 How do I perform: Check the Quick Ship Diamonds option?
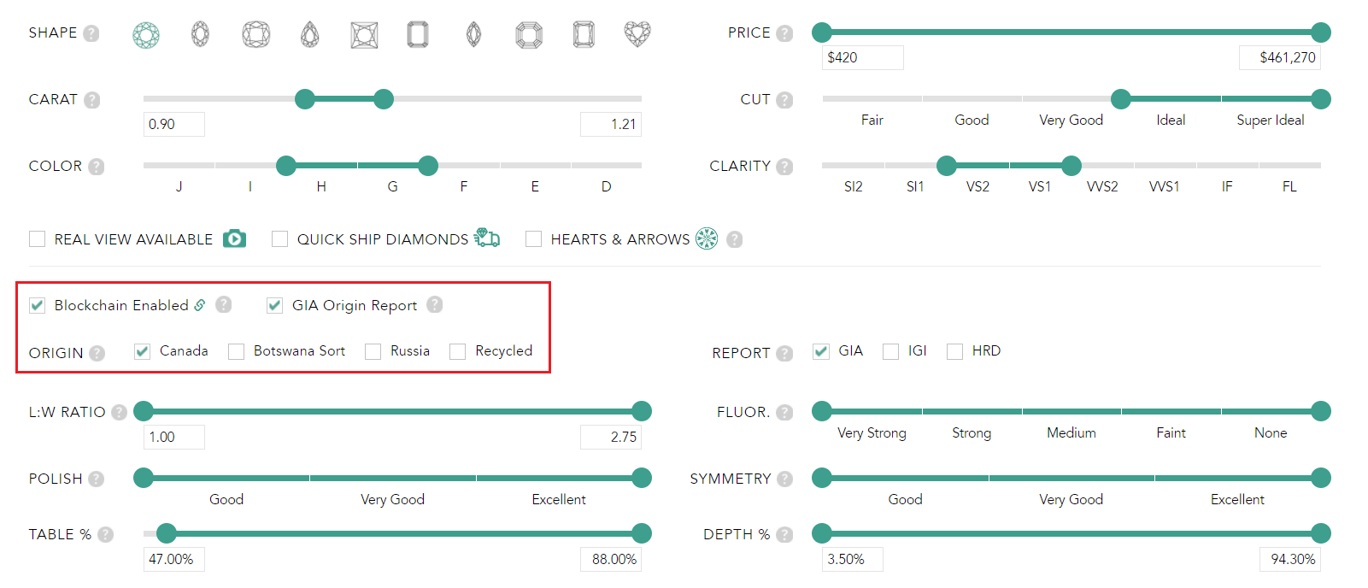click(279, 239)
